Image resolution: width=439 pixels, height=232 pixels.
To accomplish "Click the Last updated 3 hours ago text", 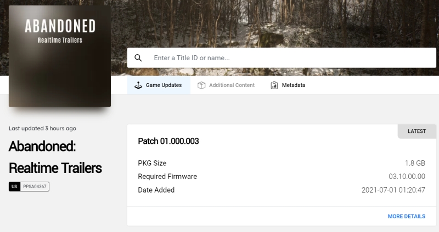I will pos(42,129).
